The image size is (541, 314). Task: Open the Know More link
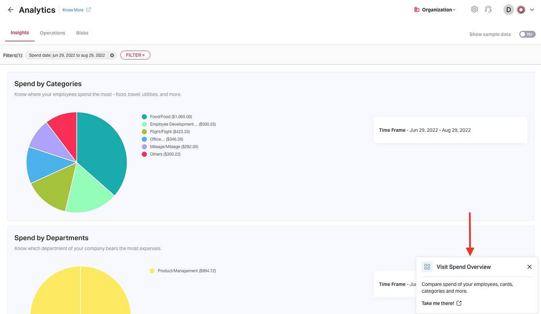tap(73, 10)
